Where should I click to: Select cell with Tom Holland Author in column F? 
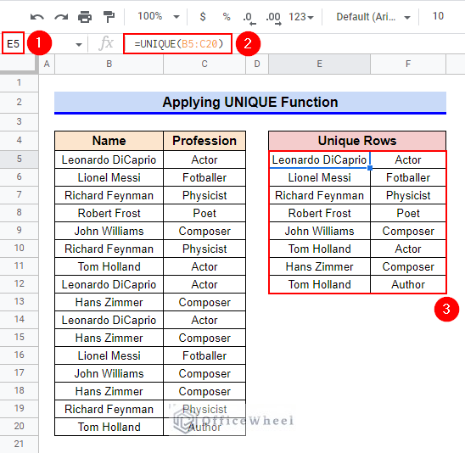point(408,284)
